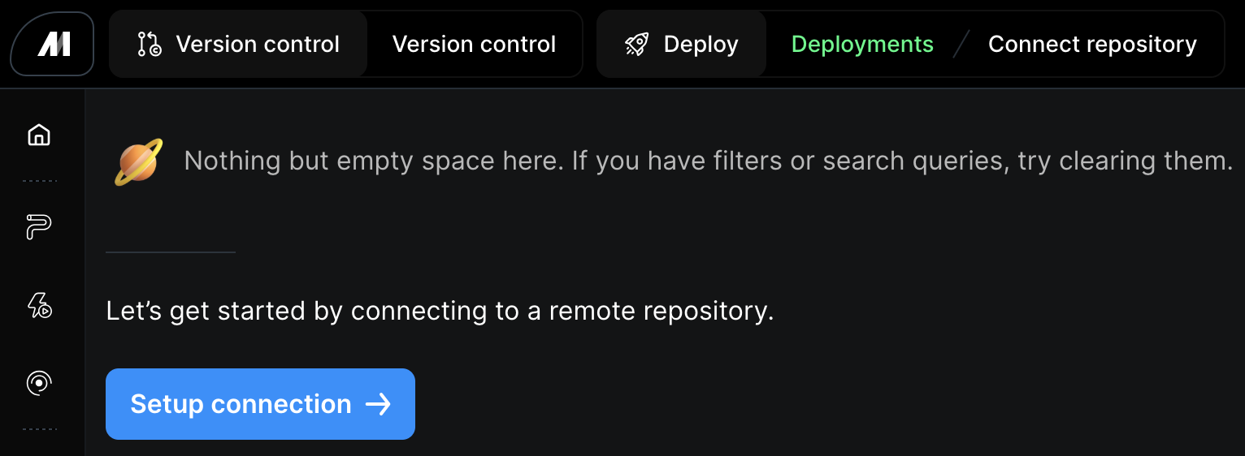Viewport: 1245px width, 456px height.
Task: Click the slash separator after Deployments
Action: coord(961,44)
